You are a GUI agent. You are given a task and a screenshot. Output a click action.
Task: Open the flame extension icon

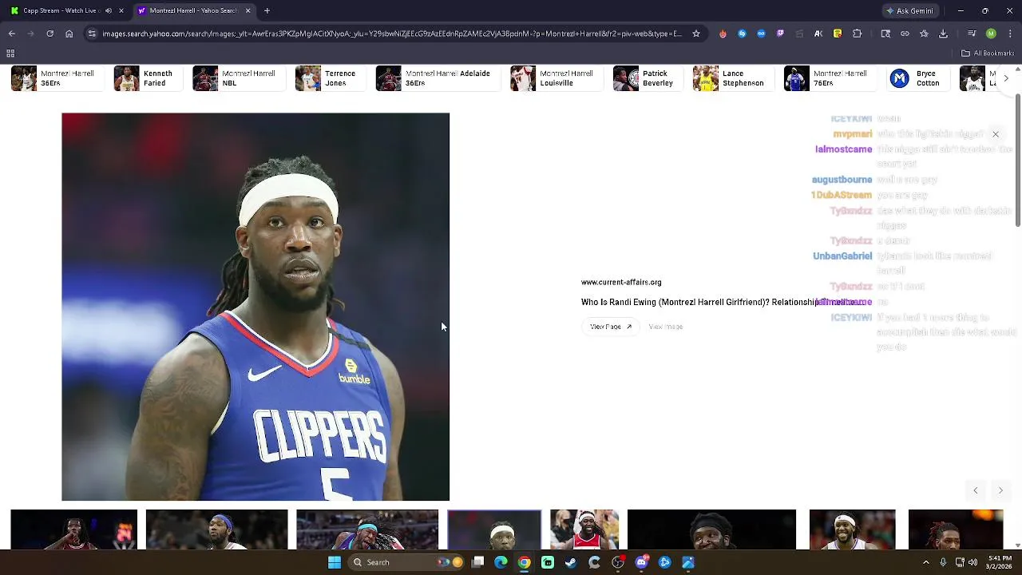pos(723,34)
